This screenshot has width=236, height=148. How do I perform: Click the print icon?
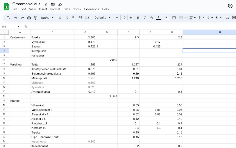point(29,18)
